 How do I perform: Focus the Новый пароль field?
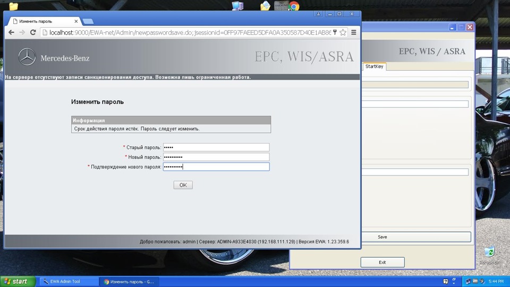tap(216, 157)
